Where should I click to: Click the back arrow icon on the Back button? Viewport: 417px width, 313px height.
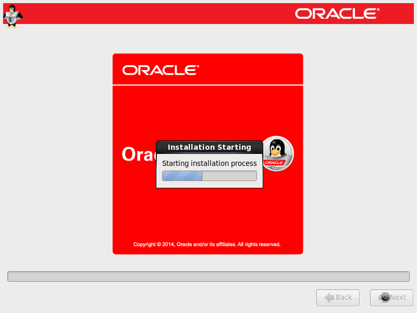329,297
